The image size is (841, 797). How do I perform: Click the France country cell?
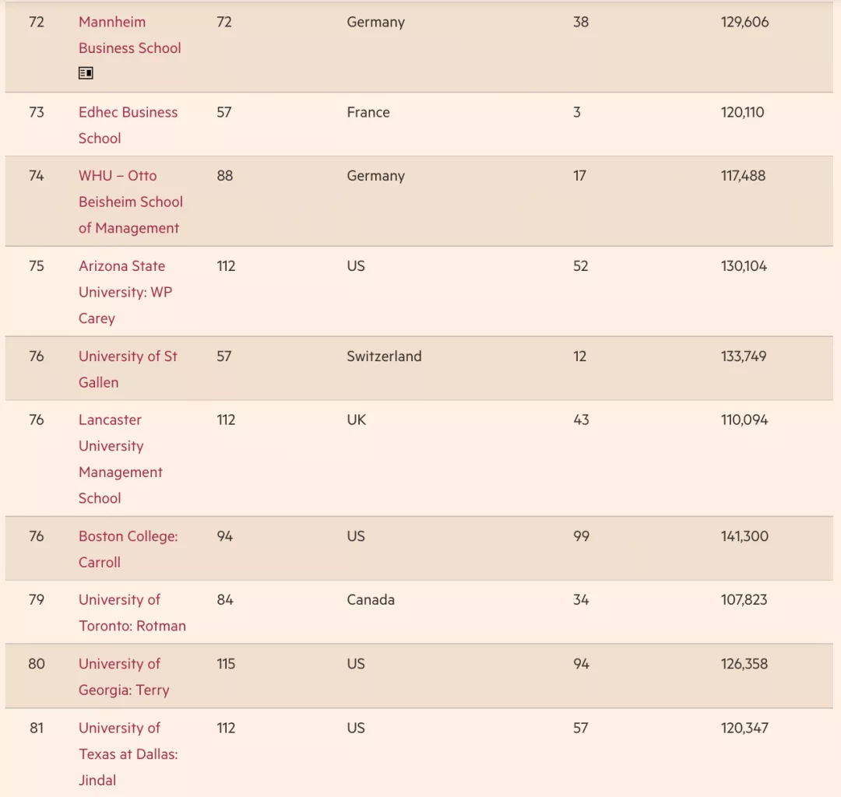368,112
